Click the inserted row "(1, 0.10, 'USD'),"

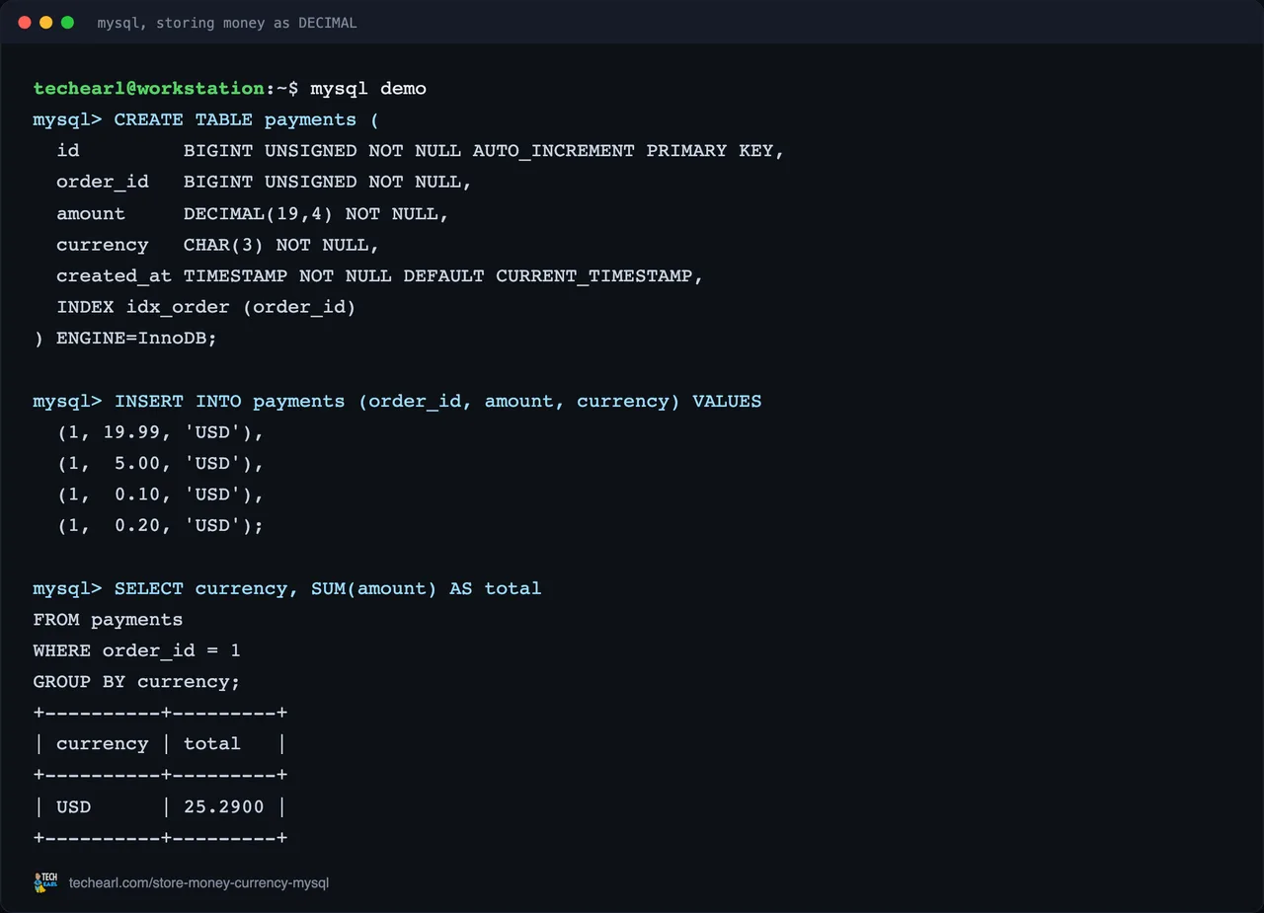click(160, 495)
